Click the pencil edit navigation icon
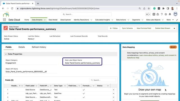 [177, 20]
